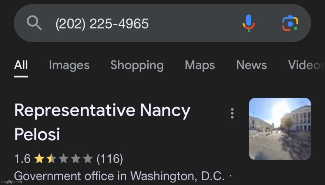Image resolution: width=325 pixels, height=185 pixels.
Task: Click the 1.6 rating score
Action: [22, 159]
